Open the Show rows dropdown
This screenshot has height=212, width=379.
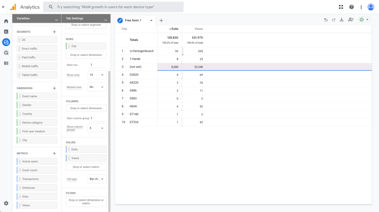97,75
